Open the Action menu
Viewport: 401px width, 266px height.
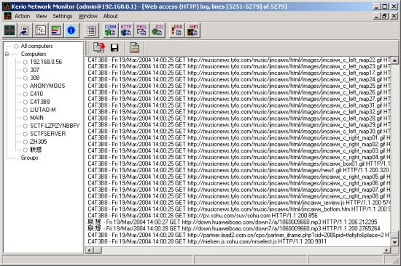(22, 16)
